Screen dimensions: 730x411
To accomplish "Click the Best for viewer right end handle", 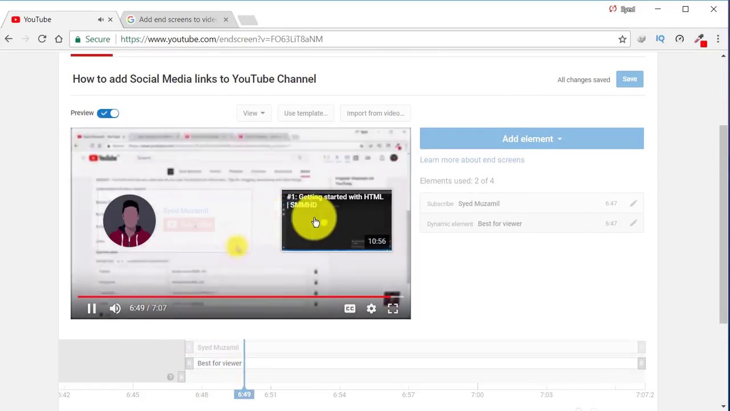I will pos(642,363).
